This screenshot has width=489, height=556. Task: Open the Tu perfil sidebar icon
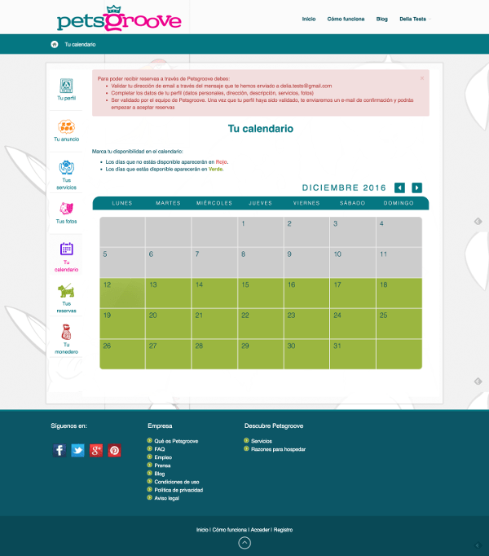[x=66, y=86]
